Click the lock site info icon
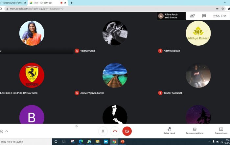The height and width of the screenshot is (145, 230). coord(7,9)
